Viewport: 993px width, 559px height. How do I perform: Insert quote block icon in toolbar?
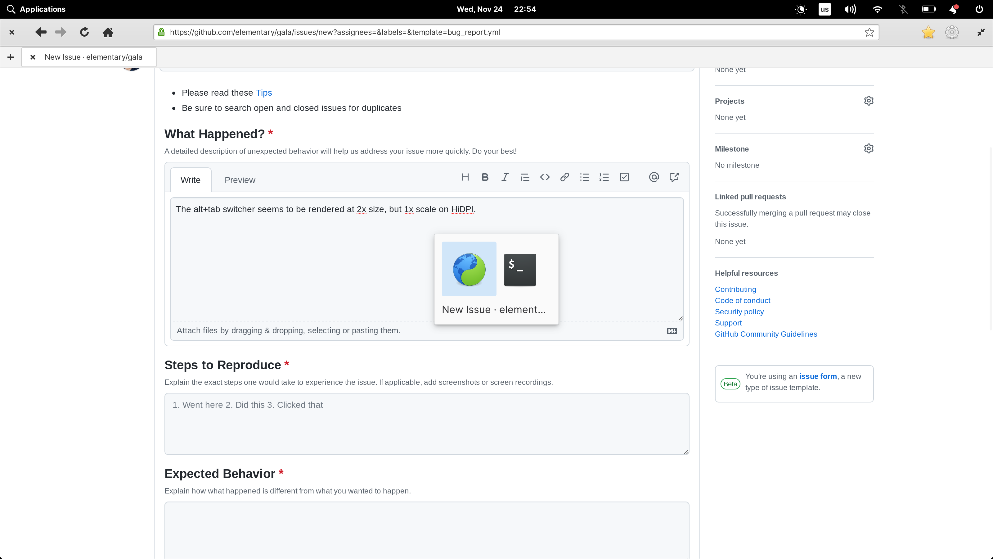(525, 177)
